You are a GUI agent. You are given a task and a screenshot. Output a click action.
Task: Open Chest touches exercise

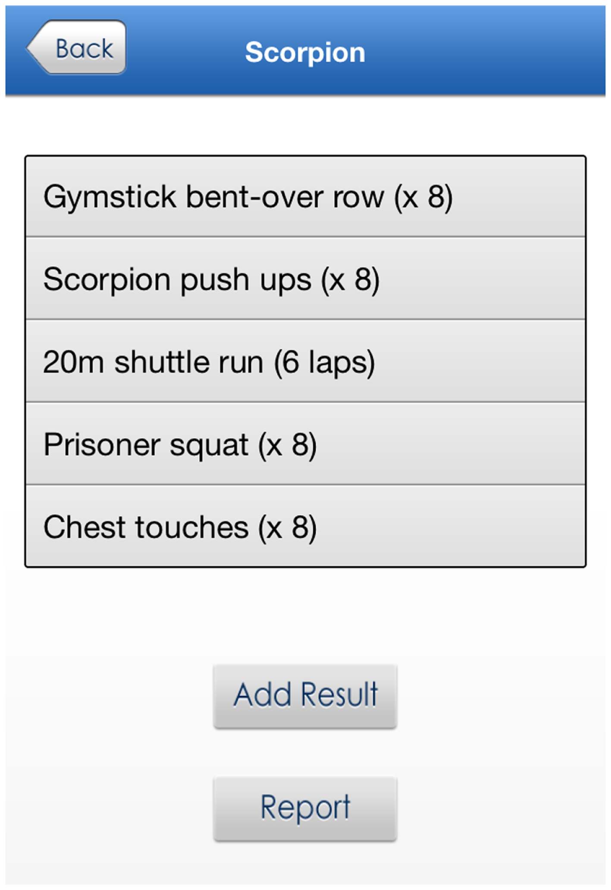point(305,526)
